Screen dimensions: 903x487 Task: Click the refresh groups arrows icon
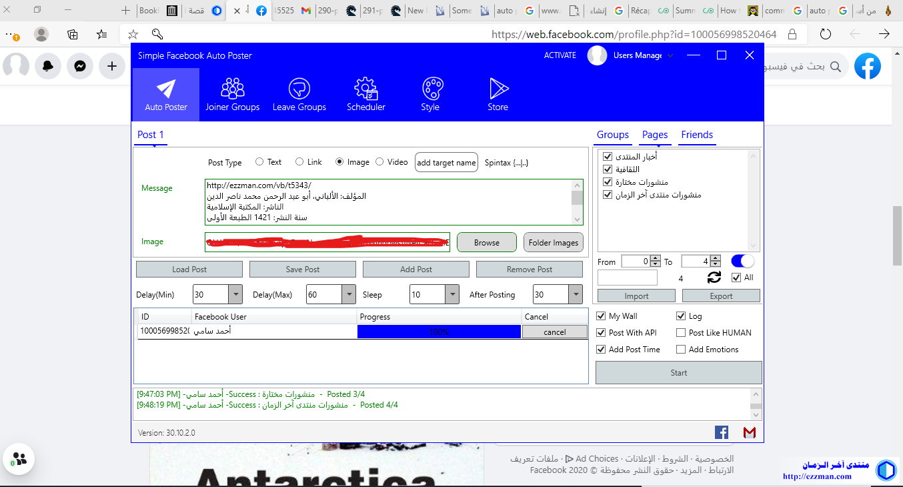[714, 278]
